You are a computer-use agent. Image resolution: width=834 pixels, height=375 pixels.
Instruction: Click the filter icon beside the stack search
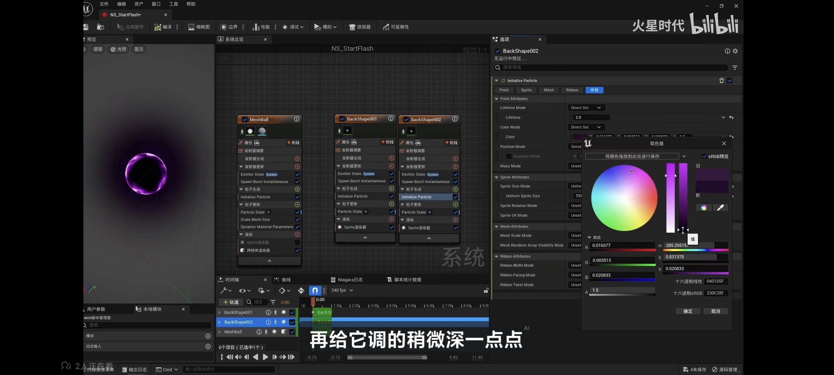coord(735,67)
